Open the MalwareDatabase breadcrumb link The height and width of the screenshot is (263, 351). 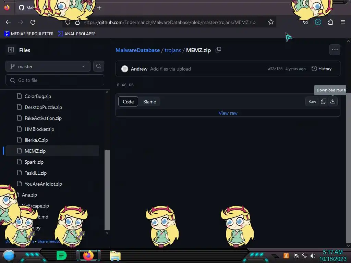point(138,50)
